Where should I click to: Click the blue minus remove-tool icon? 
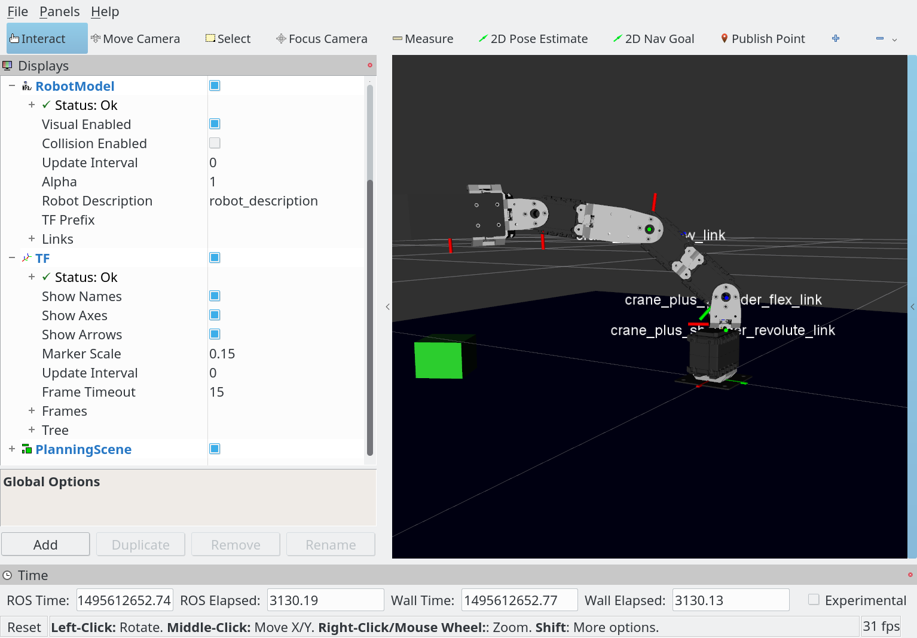click(880, 38)
